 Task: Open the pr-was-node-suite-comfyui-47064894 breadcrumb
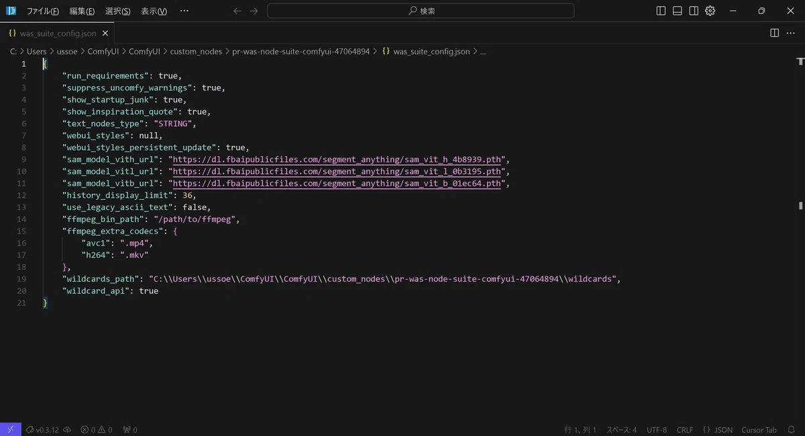[301, 51]
